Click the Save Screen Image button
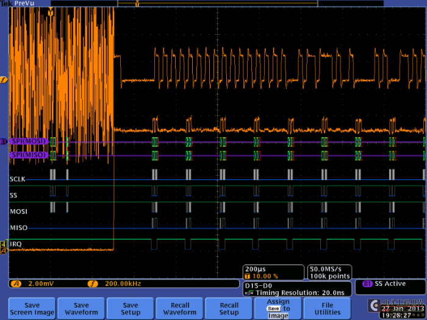This screenshot has height=320, width=427. point(32,308)
